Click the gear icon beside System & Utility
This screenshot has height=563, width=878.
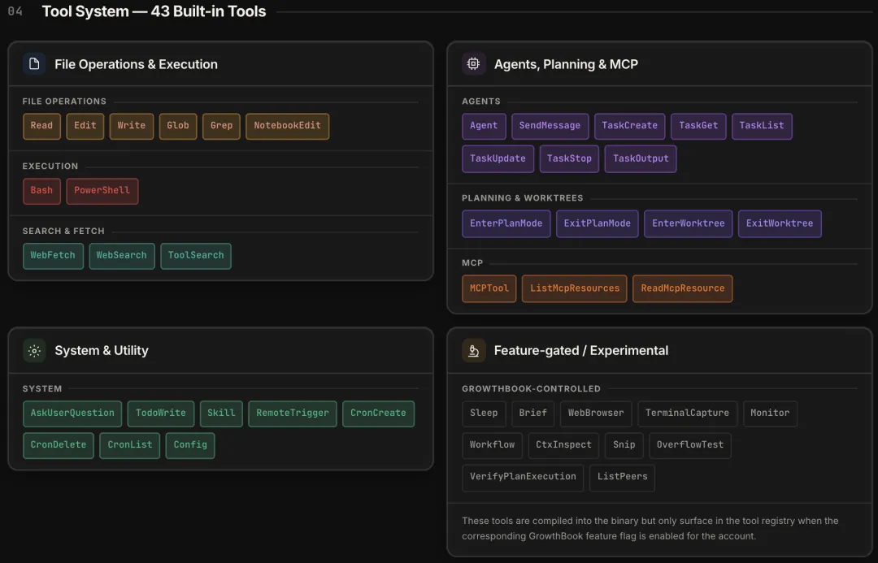[x=34, y=351]
